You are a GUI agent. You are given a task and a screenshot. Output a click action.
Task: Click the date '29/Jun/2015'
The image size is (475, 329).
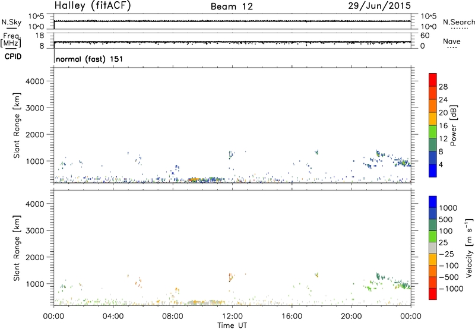379,6
